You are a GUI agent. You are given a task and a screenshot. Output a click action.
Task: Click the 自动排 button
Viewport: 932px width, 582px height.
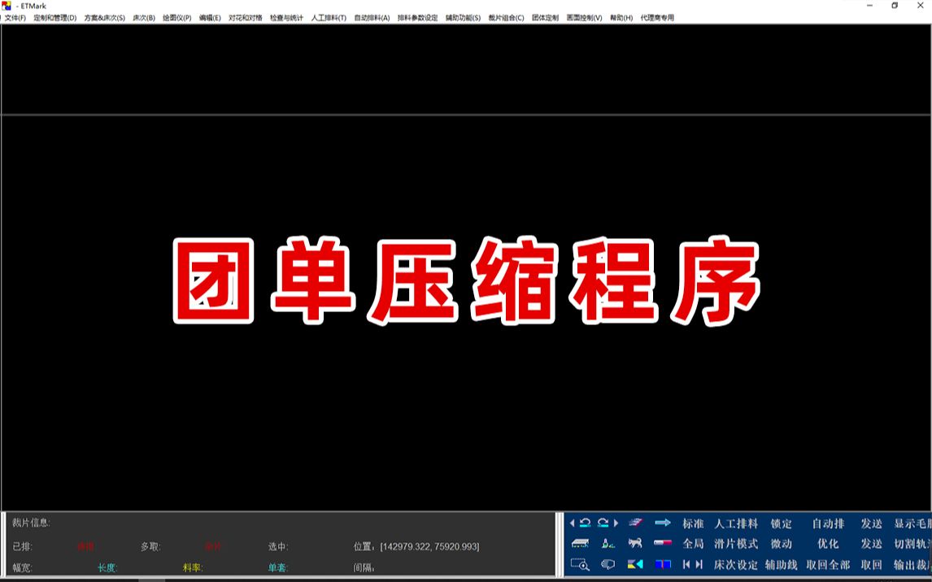(830, 523)
